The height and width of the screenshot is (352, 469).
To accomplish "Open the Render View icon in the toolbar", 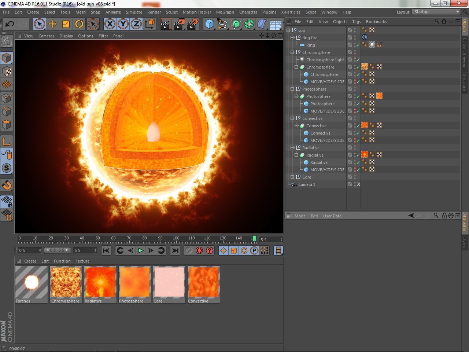I will click(166, 24).
